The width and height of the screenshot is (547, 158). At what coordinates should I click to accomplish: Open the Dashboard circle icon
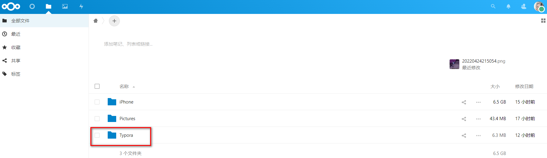[32, 6]
